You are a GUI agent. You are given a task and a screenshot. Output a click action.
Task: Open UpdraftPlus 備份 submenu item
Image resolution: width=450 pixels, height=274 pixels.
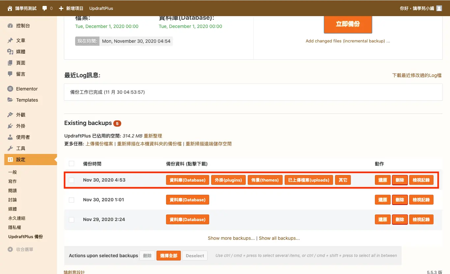26,237
